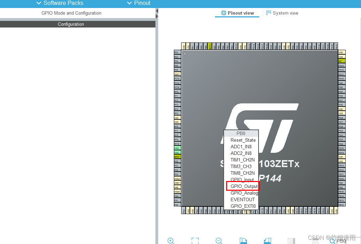Click the grayed-out split view icon

[x=291, y=241]
